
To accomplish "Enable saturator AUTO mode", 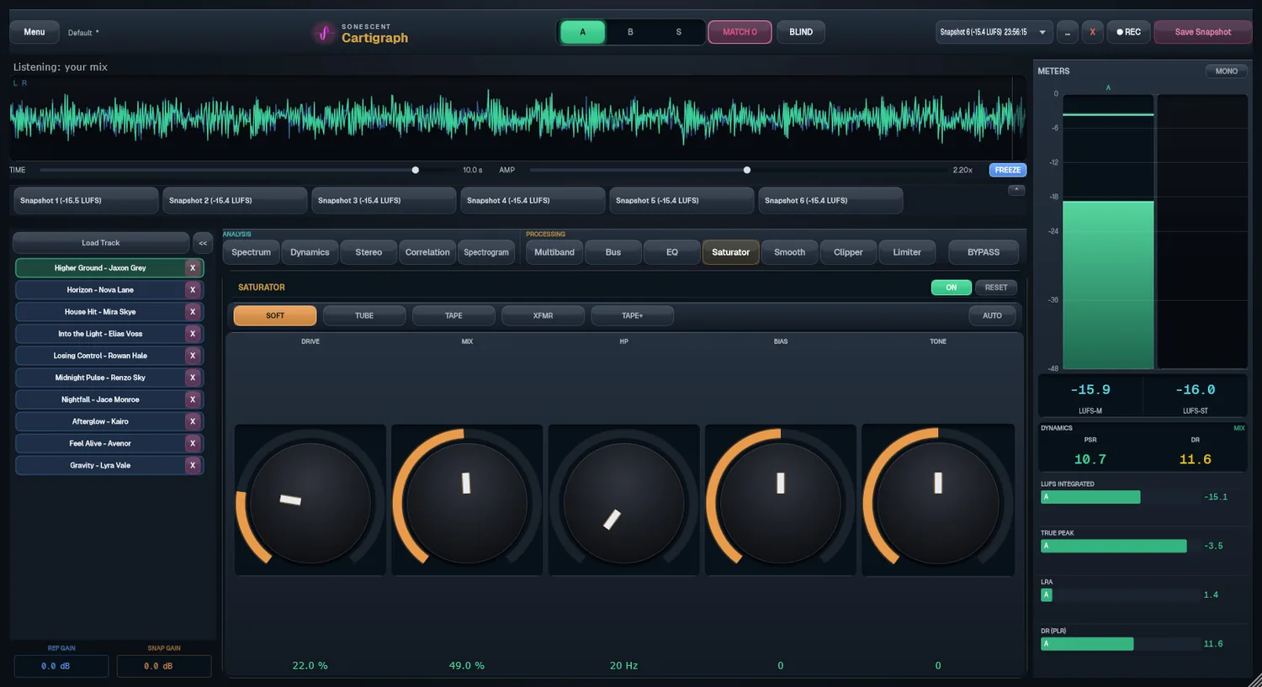I will pos(992,315).
